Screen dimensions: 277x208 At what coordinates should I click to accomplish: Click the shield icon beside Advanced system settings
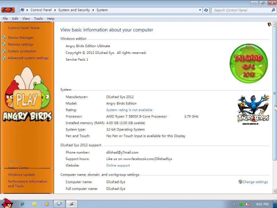click(x=4, y=58)
